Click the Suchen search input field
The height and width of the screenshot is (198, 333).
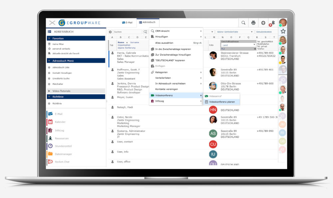127,32
